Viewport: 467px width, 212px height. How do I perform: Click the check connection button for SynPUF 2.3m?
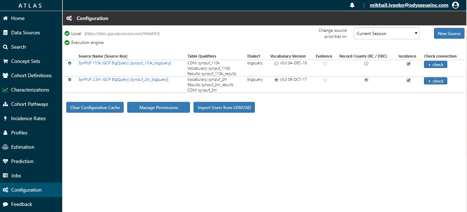(435, 81)
